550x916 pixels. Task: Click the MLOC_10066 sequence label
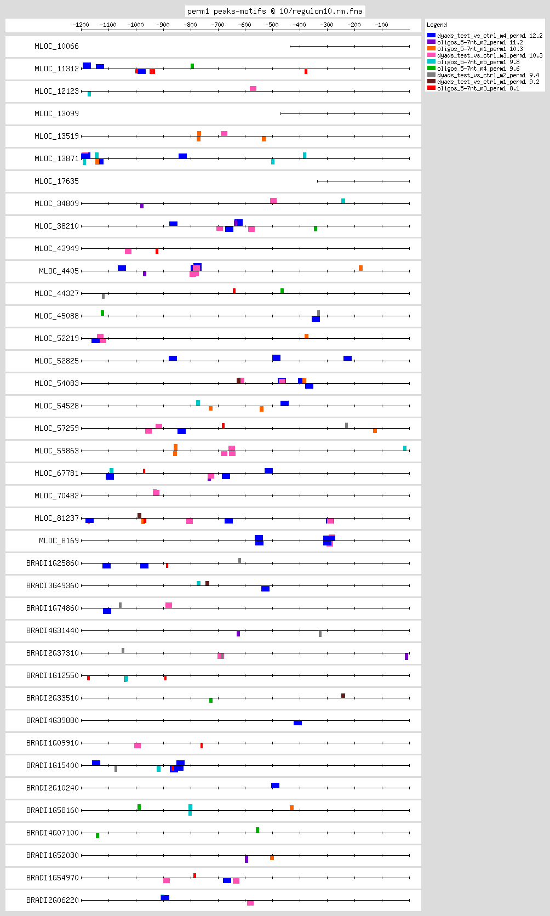(56, 47)
